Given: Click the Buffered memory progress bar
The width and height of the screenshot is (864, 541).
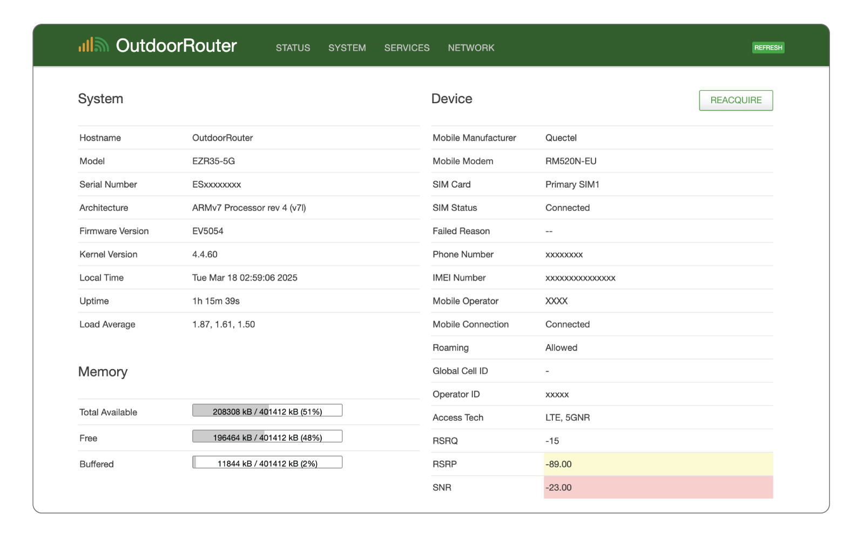Looking at the screenshot, I should (267, 463).
